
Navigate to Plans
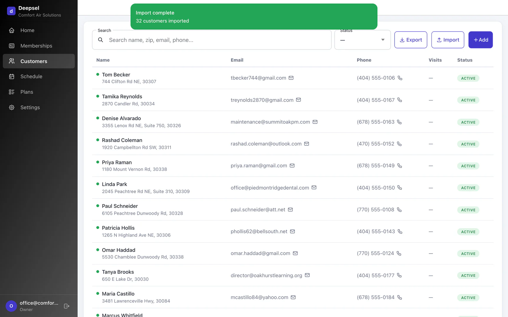tap(39, 92)
